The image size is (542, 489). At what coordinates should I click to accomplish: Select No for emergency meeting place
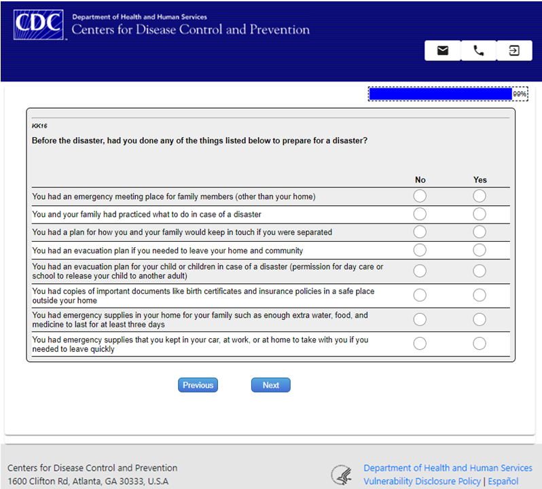[x=420, y=196]
